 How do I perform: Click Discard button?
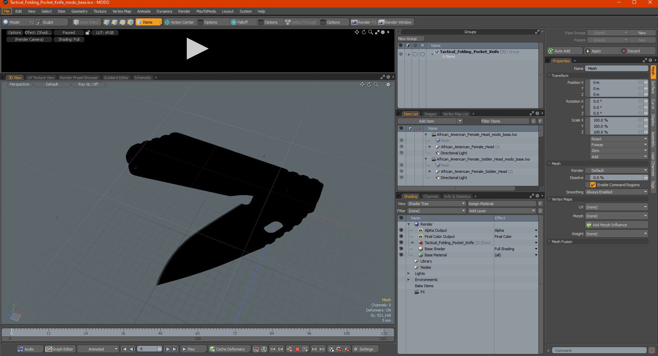[638, 51]
